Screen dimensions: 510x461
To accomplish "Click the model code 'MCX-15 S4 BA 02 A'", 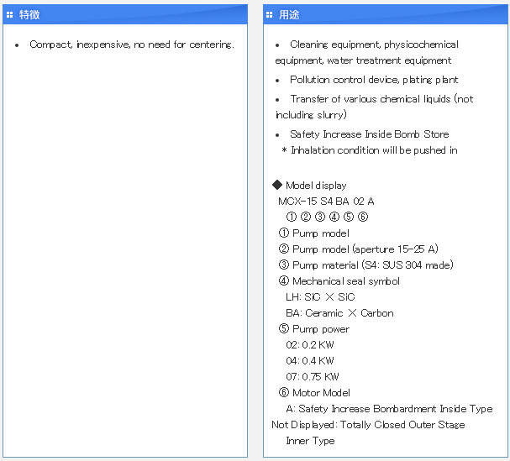I will (326, 202).
